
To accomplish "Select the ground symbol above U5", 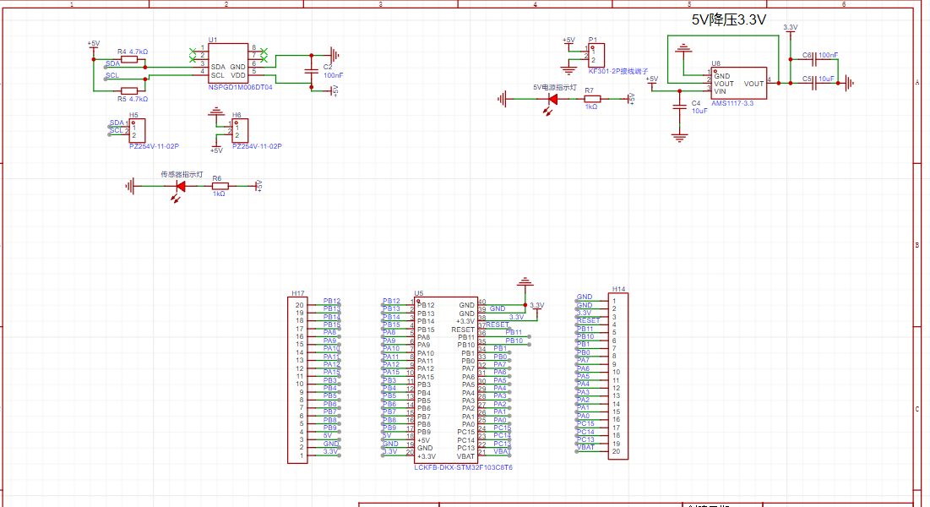I will click(x=525, y=281).
